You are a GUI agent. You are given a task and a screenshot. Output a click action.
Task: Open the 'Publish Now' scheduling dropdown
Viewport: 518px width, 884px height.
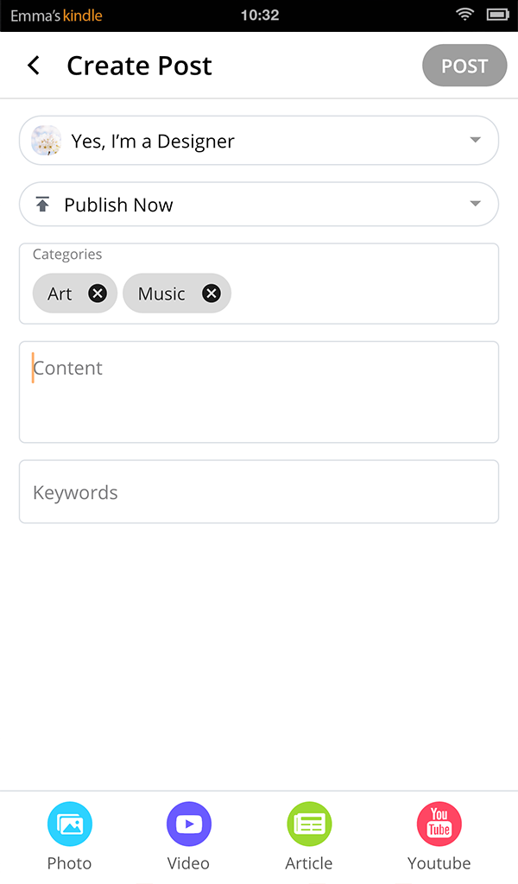tap(259, 204)
